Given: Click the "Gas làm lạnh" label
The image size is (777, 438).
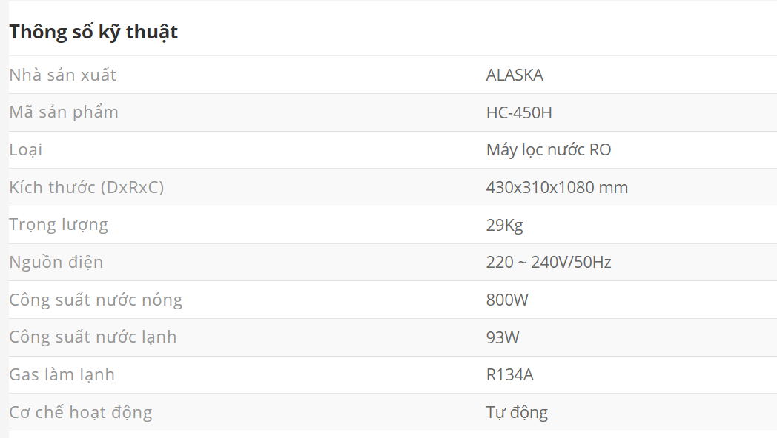Looking at the screenshot, I should point(62,374).
